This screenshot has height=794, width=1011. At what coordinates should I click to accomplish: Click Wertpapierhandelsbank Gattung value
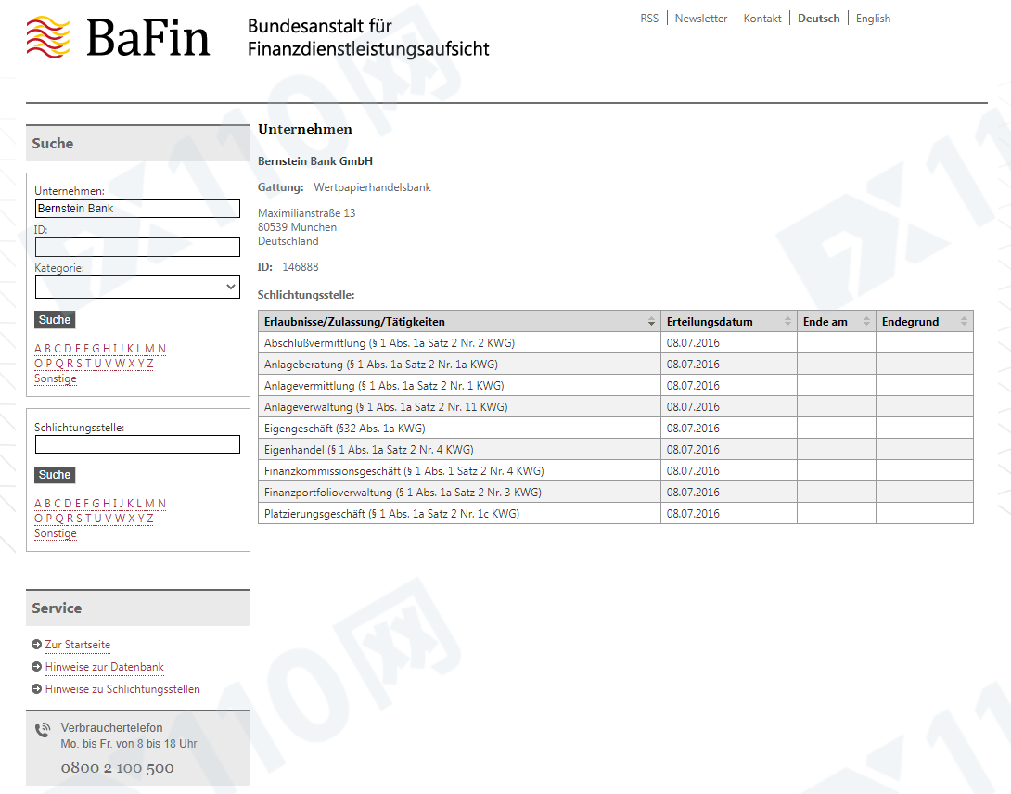click(372, 187)
